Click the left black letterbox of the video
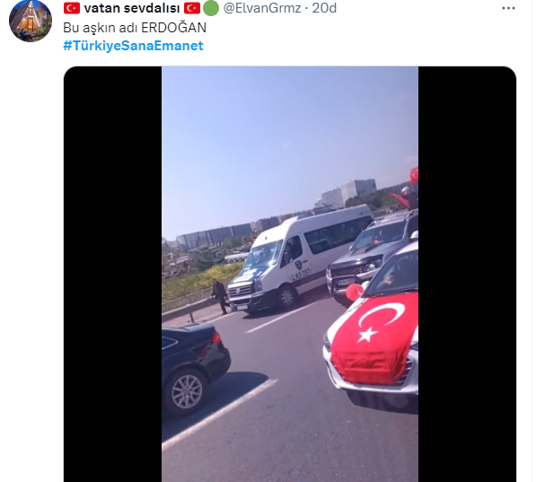This screenshot has width=536, height=482. 113,274
